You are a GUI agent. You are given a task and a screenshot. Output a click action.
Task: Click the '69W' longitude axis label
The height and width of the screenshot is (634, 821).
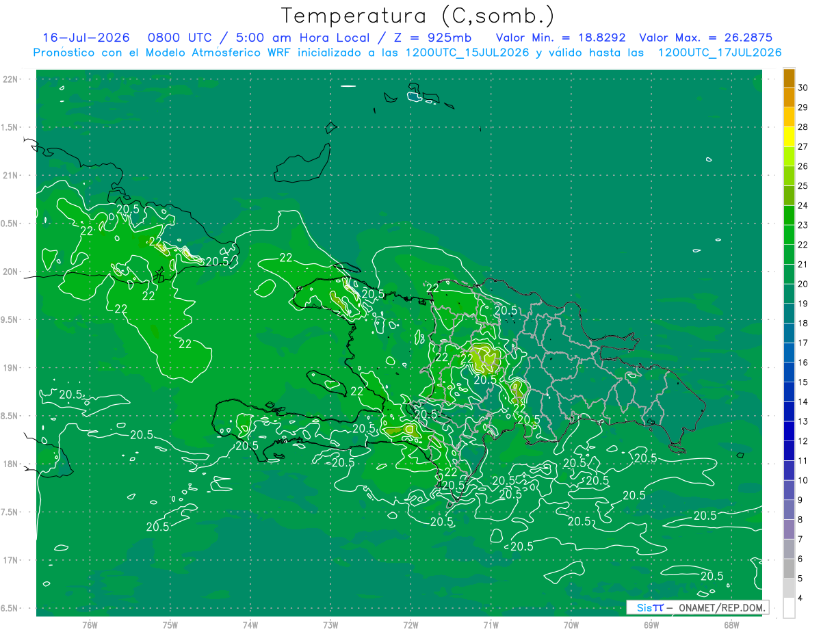click(651, 625)
